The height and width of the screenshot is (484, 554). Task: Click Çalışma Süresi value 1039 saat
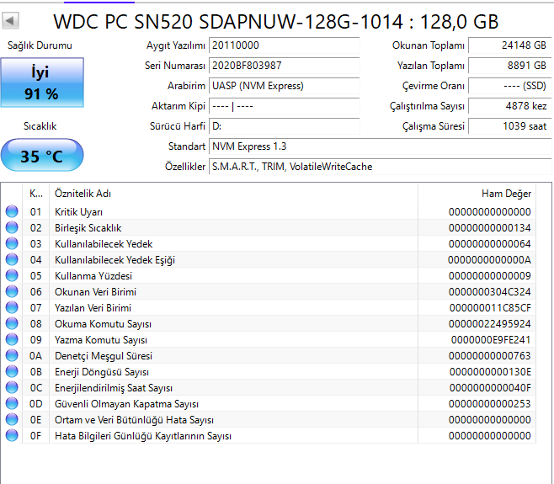pos(510,126)
